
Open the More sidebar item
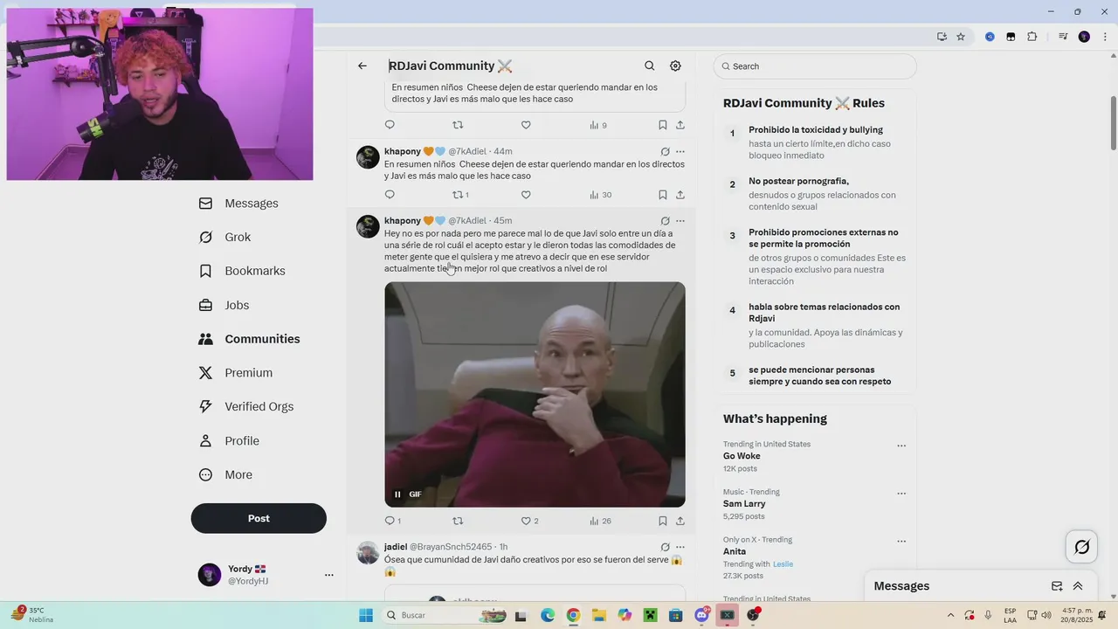(x=225, y=475)
